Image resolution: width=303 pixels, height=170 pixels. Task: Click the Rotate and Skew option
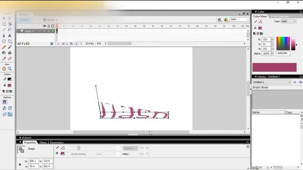(4, 108)
